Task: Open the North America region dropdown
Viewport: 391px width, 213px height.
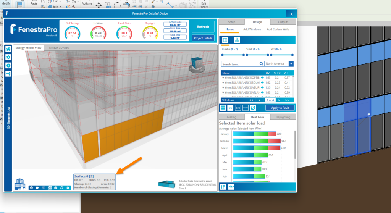Action: (x=291, y=64)
